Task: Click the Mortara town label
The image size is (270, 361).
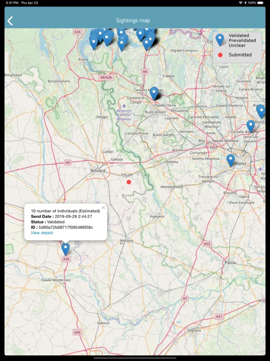Action: (x=127, y=241)
